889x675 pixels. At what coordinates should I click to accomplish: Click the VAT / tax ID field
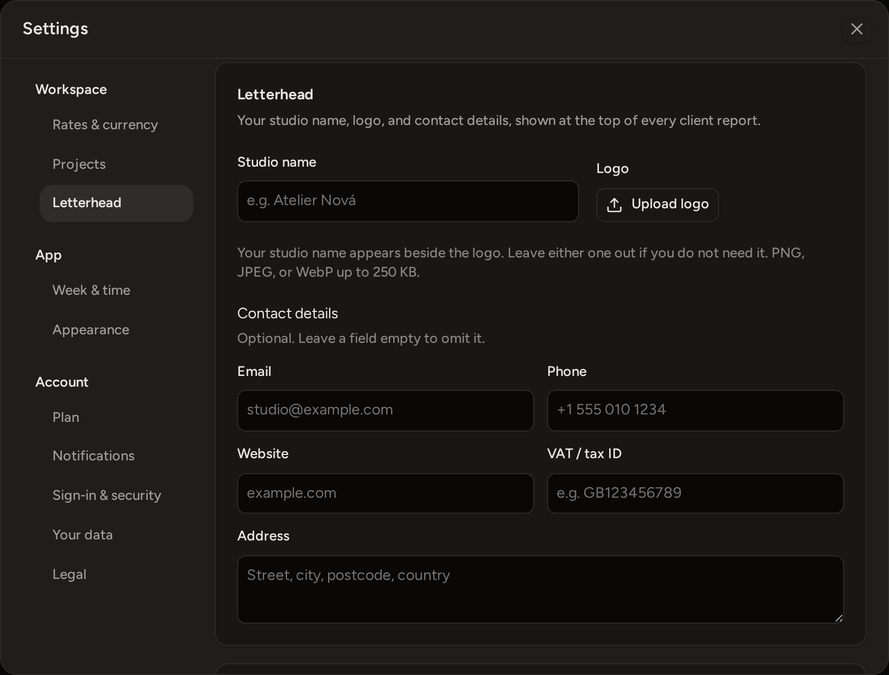[x=695, y=493]
